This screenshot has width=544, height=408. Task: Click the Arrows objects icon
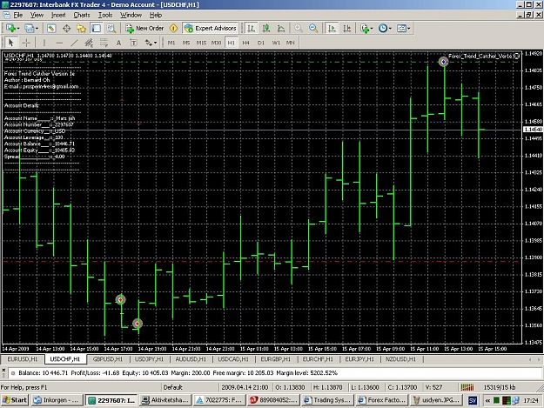(149, 43)
